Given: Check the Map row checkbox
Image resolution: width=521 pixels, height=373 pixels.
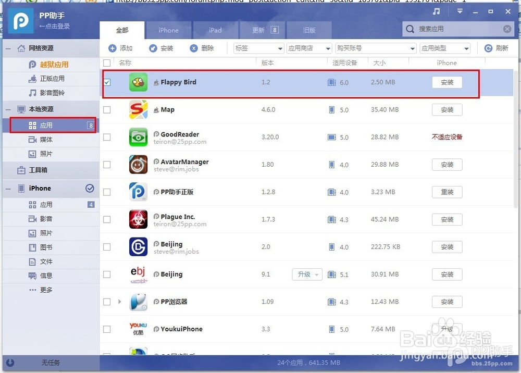Looking at the screenshot, I should [x=107, y=109].
